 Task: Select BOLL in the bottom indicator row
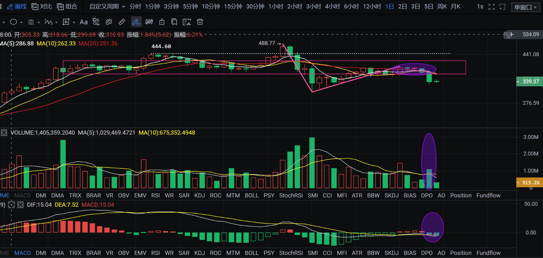251,253
